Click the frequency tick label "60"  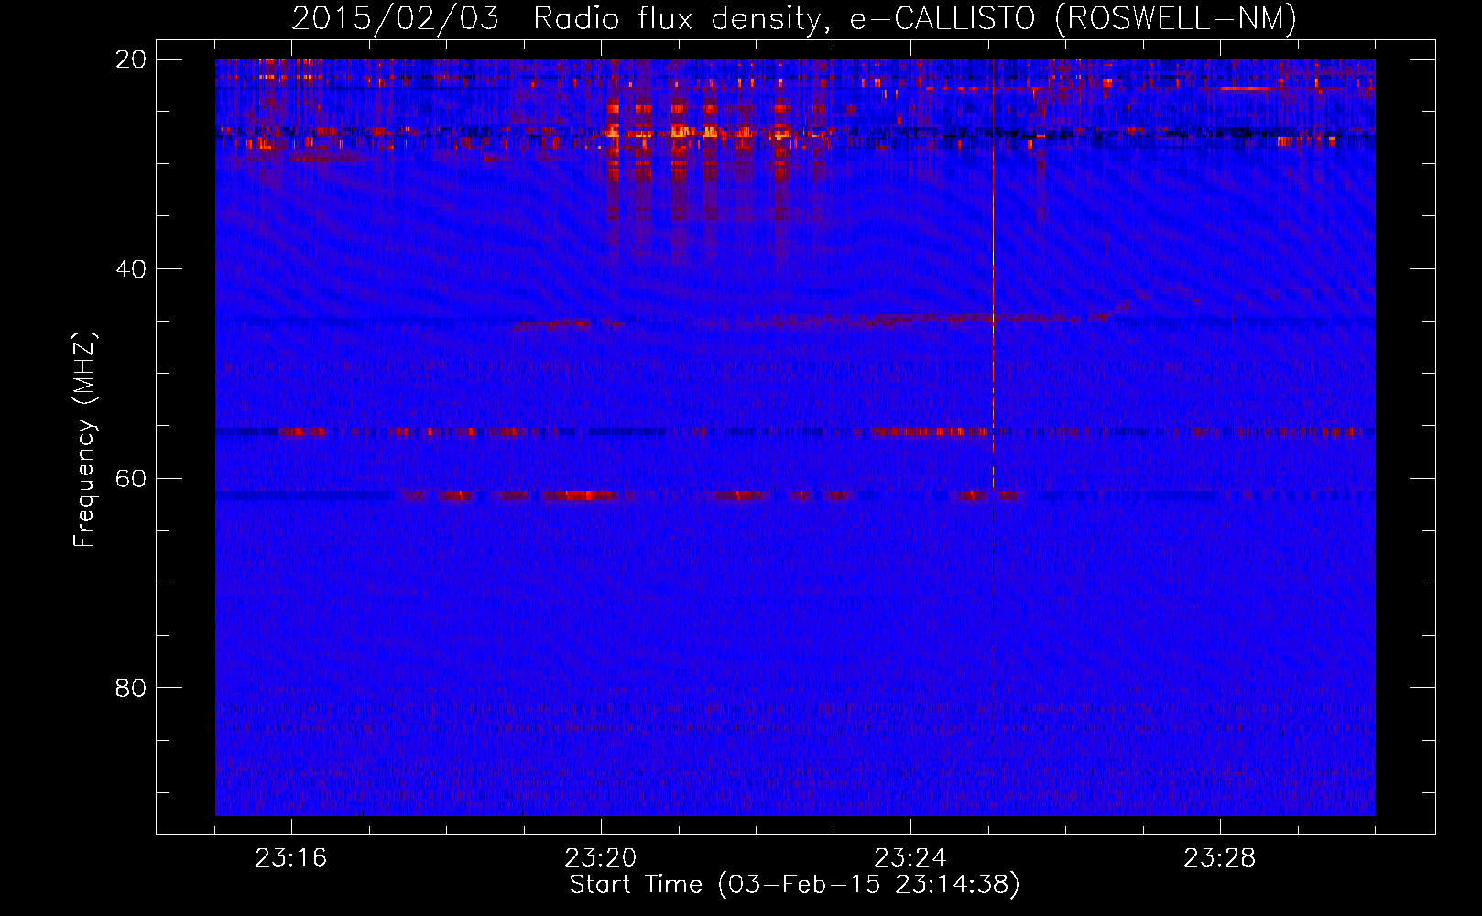131,478
